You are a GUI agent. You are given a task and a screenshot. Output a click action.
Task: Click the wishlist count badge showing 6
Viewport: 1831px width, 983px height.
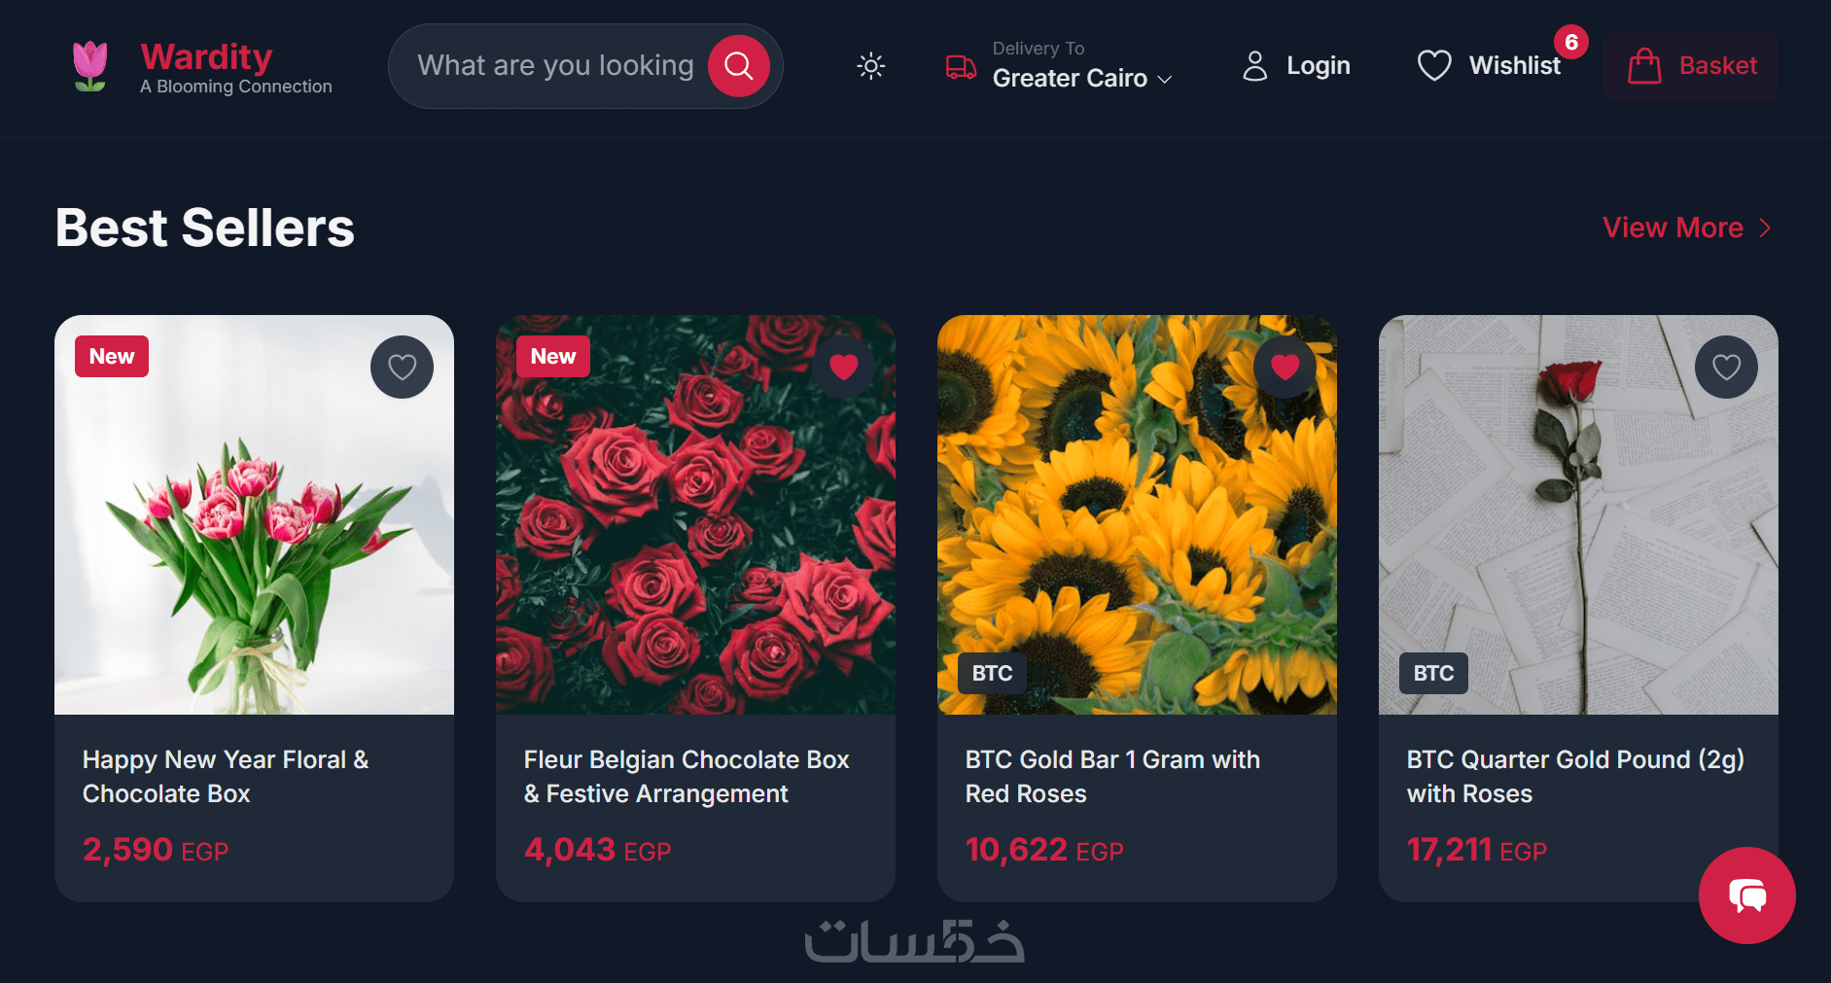click(x=1570, y=42)
